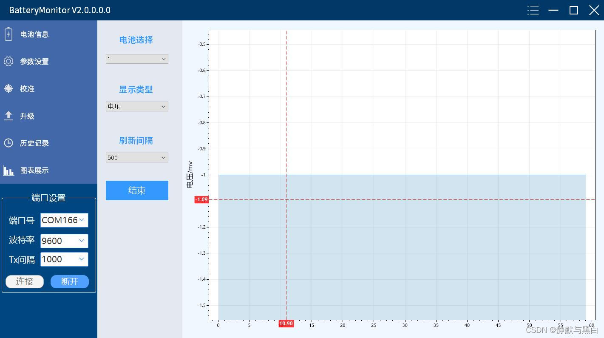Expand the 波特率 9600 baud dropdown

[64, 241]
